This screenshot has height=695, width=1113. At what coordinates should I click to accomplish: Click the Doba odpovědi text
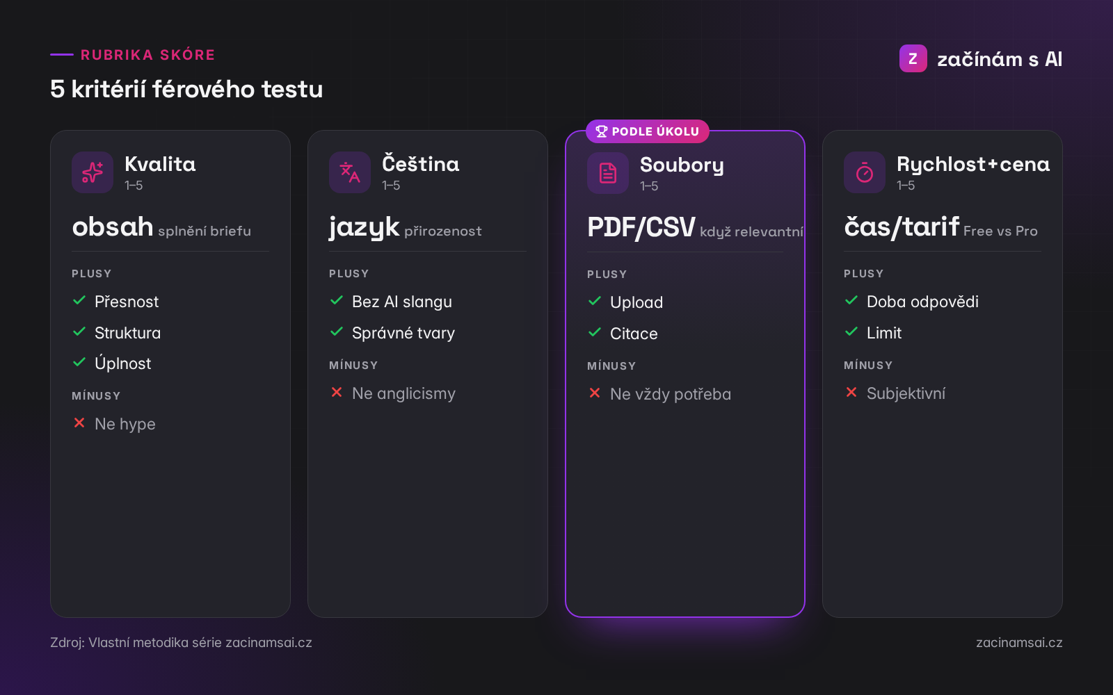(x=922, y=302)
